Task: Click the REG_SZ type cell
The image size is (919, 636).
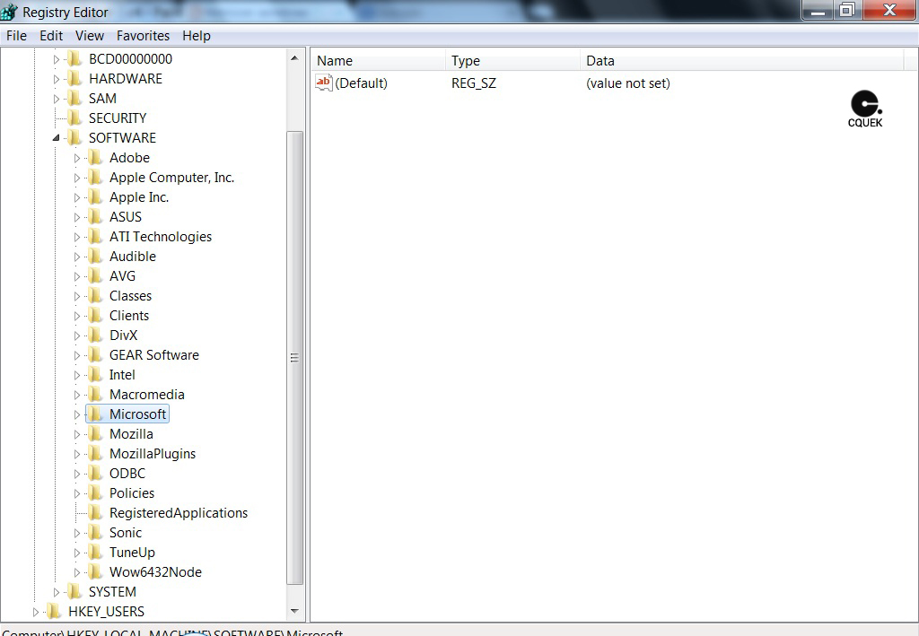Action: coord(474,83)
